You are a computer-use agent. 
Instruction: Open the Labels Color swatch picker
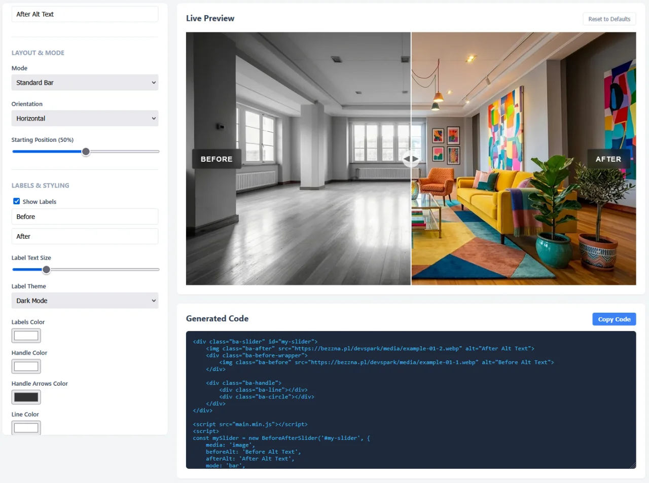tap(26, 336)
